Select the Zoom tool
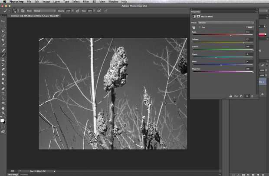269x176 pixels. (x=3, y=113)
